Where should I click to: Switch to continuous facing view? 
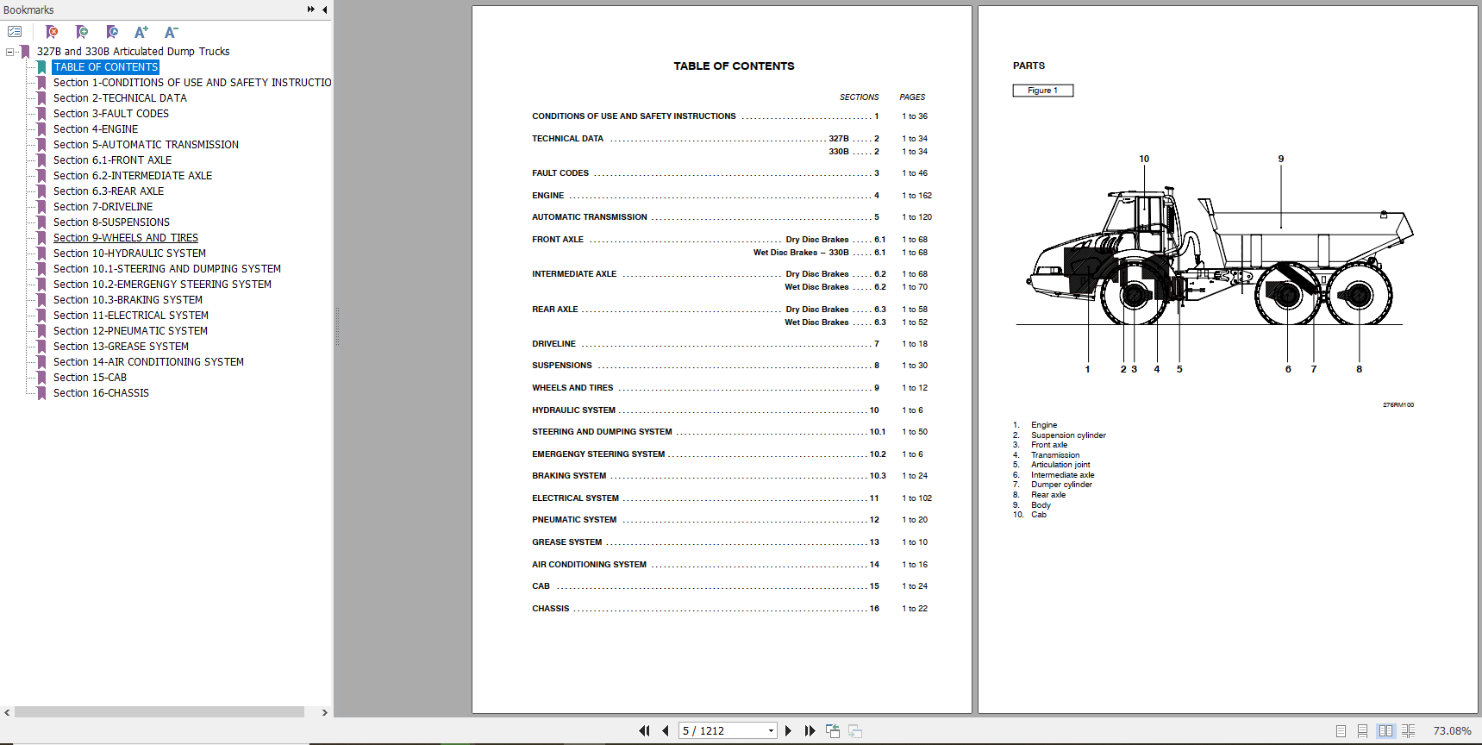coord(1408,730)
